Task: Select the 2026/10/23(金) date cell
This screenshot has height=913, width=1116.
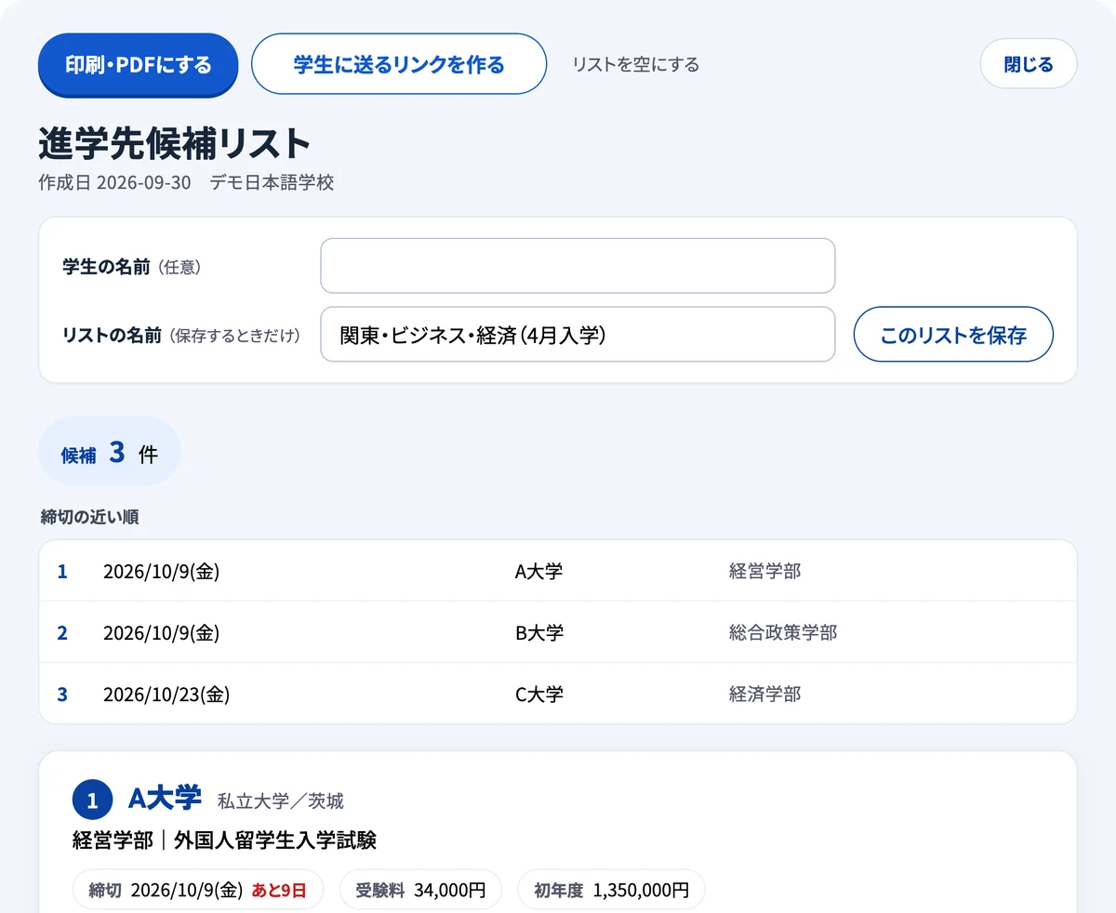Action: (x=166, y=695)
